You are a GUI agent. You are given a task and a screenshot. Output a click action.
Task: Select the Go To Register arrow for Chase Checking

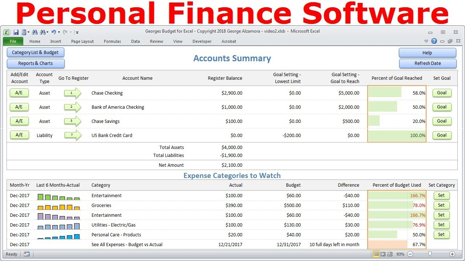pyautogui.click(x=73, y=93)
